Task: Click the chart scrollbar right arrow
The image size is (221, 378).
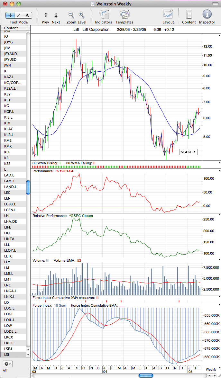Action: click(215, 375)
